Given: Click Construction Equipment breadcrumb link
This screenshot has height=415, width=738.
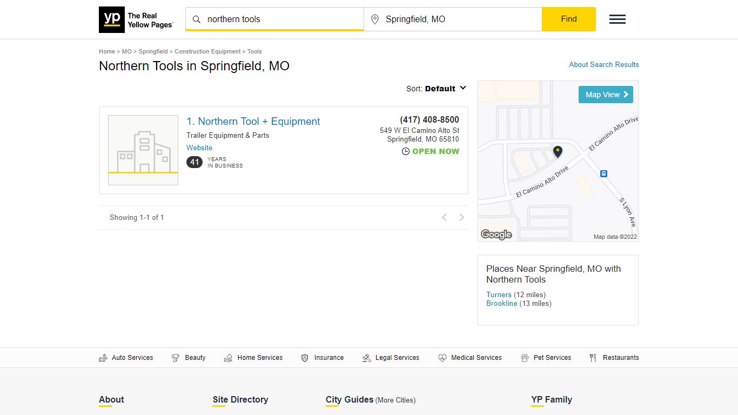Looking at the screenshot, I should 208,51.
